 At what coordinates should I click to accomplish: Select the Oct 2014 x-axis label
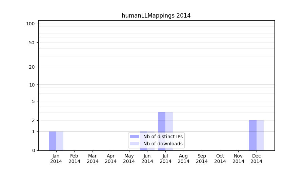point(220,159)
